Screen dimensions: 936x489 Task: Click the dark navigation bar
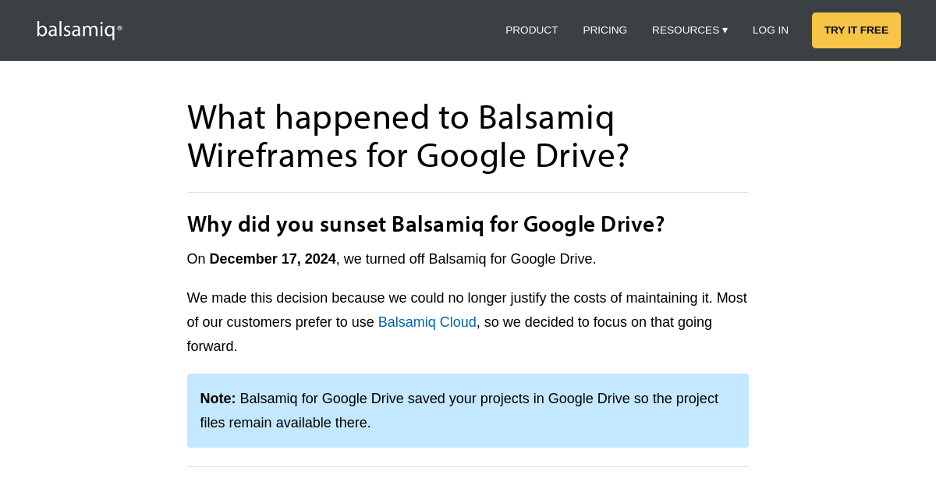(x=312, y=30)
